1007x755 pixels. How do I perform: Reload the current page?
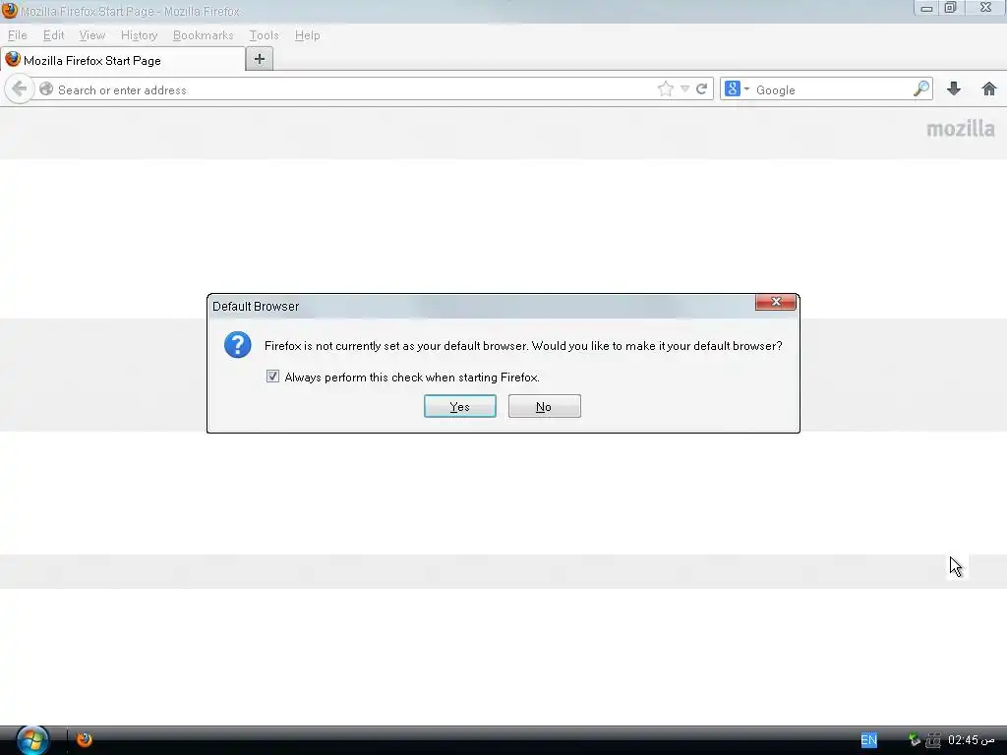click(702, 89)
